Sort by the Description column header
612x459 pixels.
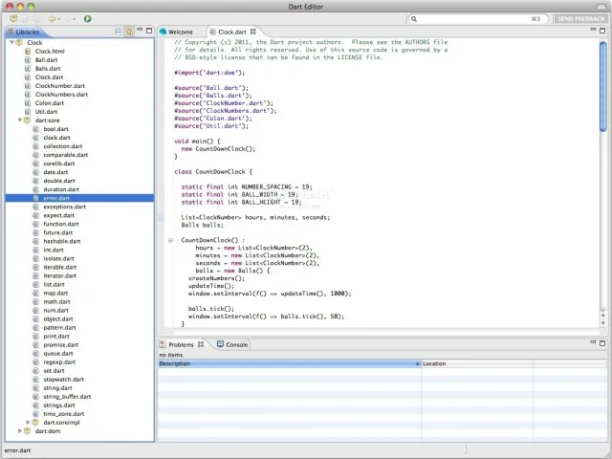pyautogui.click(x=289, y=363)
